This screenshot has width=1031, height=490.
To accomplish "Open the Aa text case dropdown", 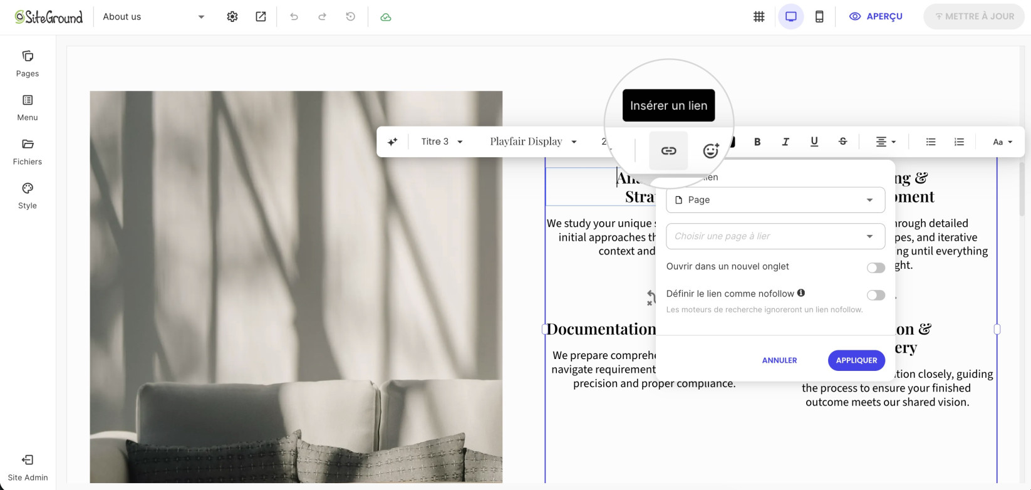I will 1002,142.
